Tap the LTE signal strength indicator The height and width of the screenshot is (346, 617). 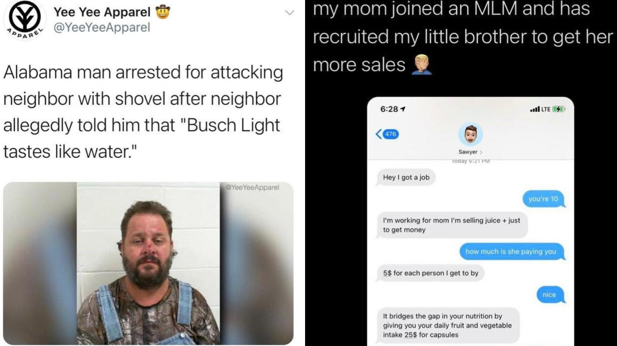(x=540, y=109)
